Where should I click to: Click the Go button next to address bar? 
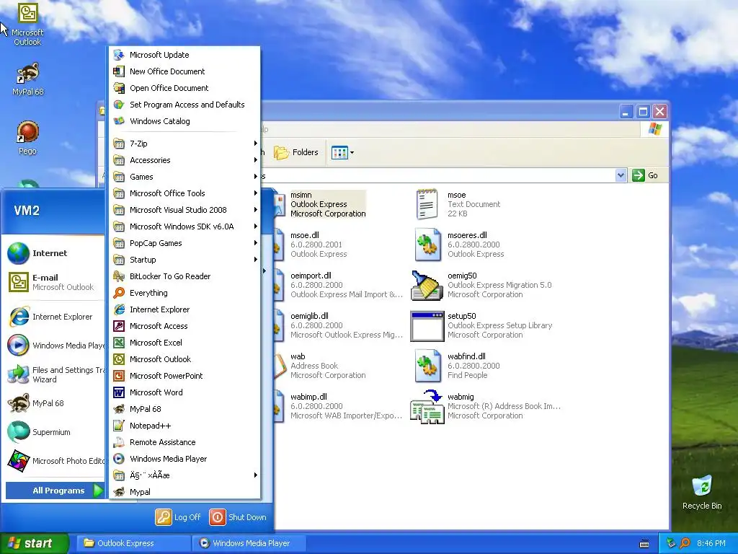tap(645, 175)
